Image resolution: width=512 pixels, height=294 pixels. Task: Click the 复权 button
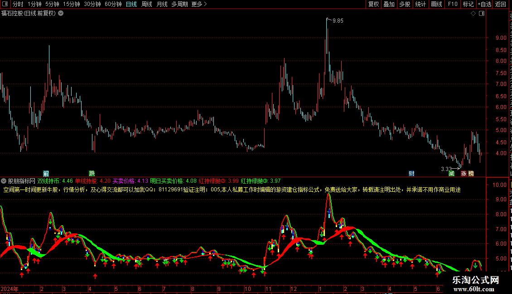pyautogui.click(x=373, y=4)
